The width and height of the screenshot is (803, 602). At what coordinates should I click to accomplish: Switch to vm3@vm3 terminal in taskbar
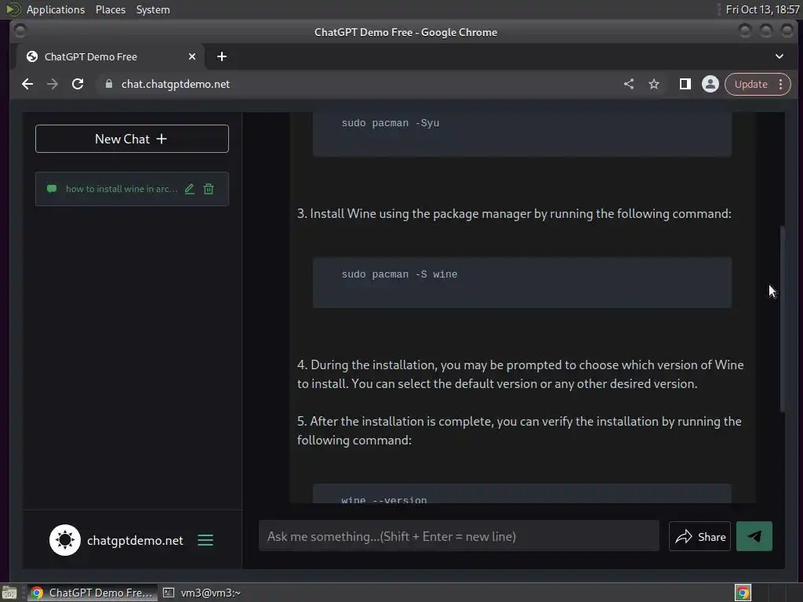click(x=202, y=593)
